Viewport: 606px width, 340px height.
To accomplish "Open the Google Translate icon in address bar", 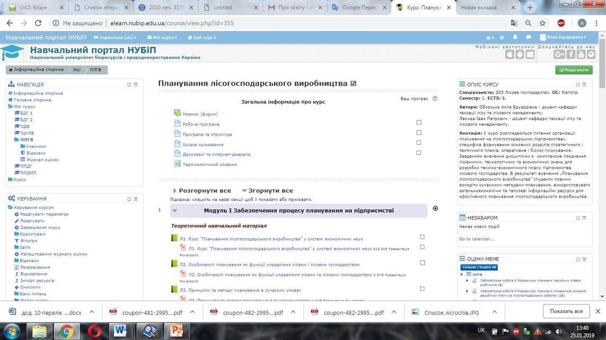I will coord(514,23).
